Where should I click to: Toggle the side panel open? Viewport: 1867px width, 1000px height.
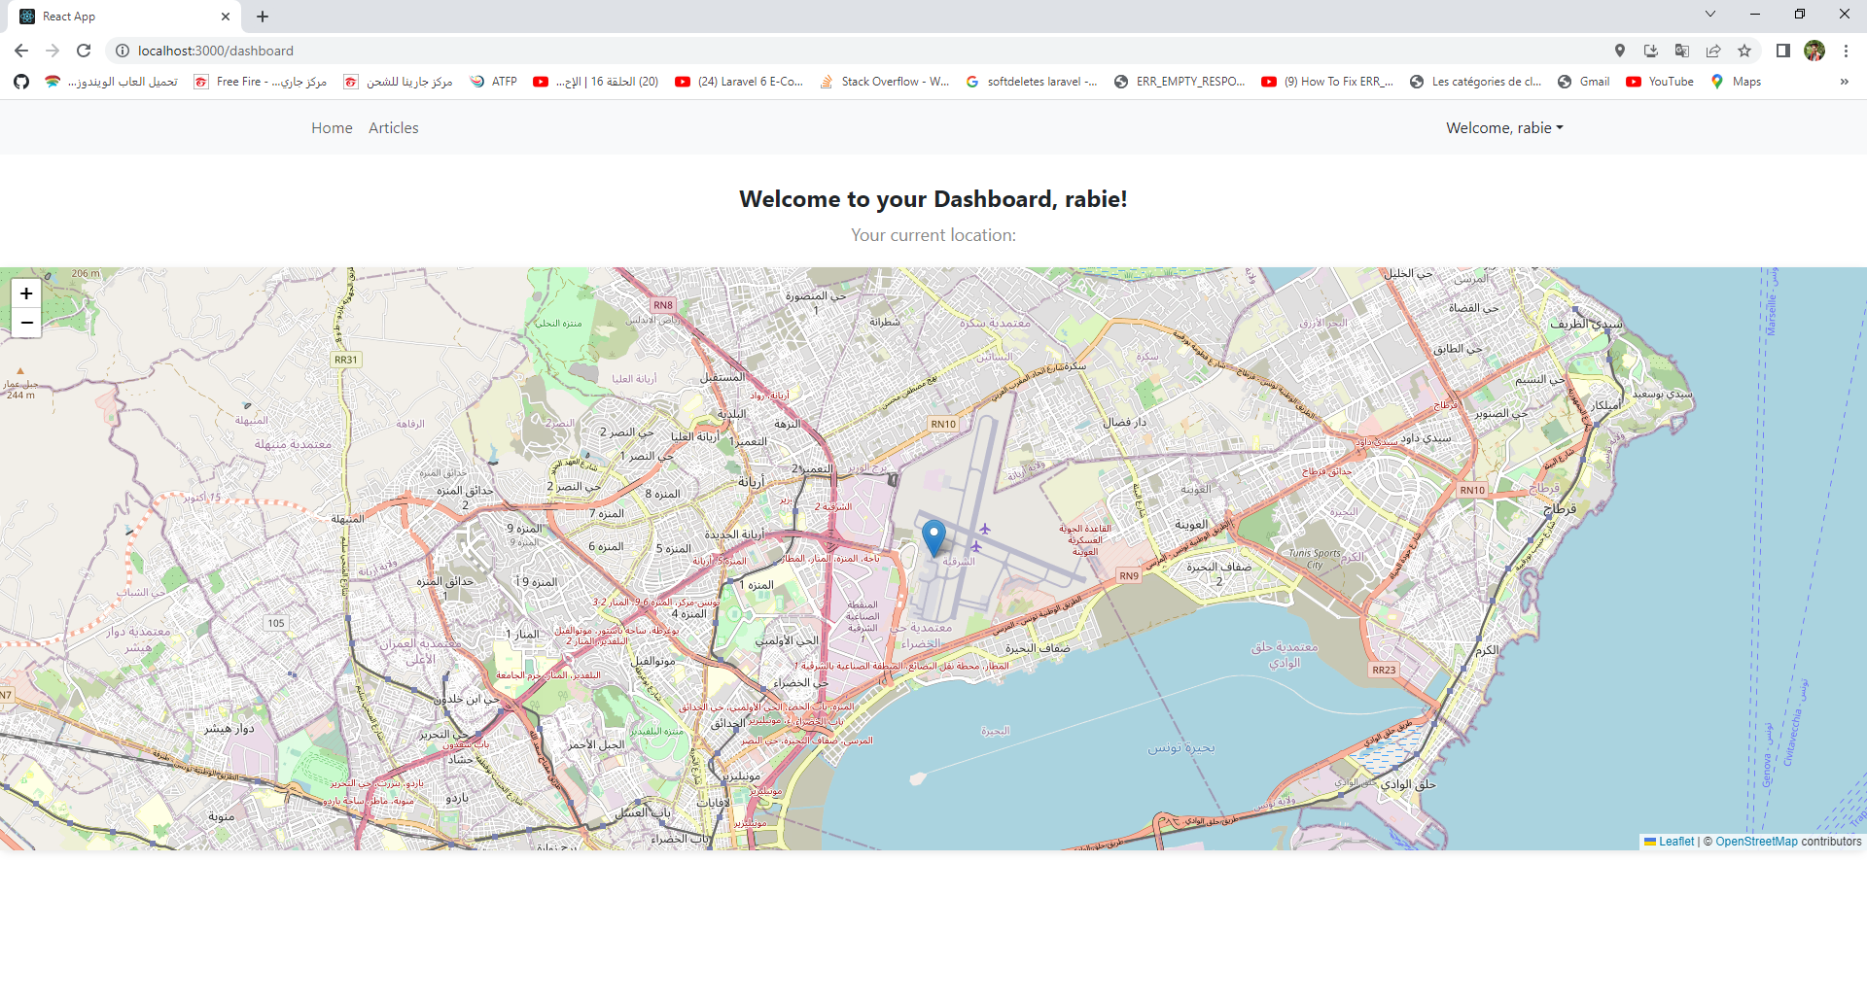click(1782, 51)
